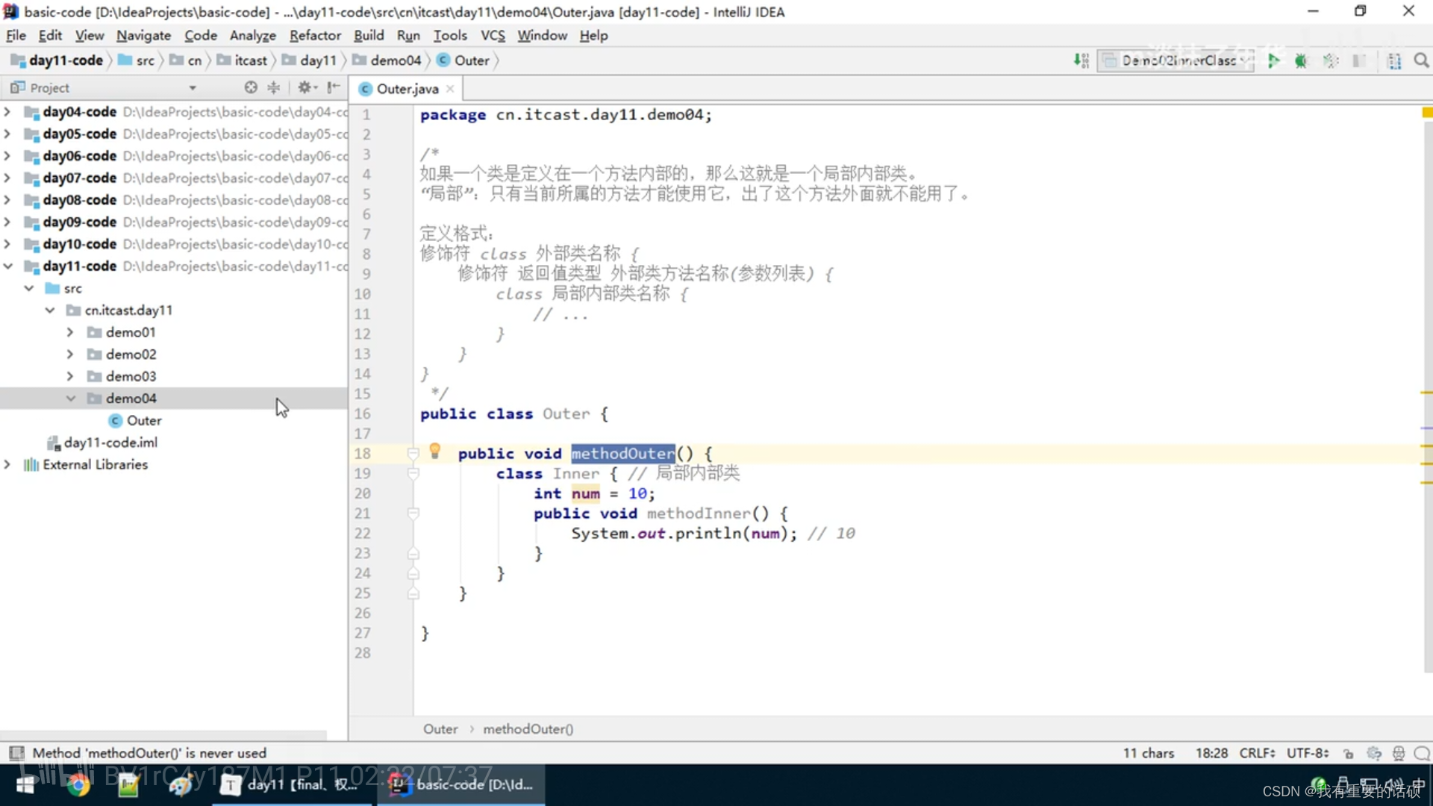
Task: Expand the demo01 package
Action: (70, 332)
